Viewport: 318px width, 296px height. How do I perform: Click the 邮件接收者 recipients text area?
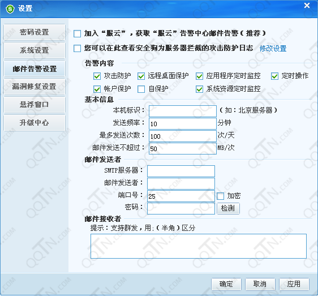pyautogui.click(x=199, y=246)
